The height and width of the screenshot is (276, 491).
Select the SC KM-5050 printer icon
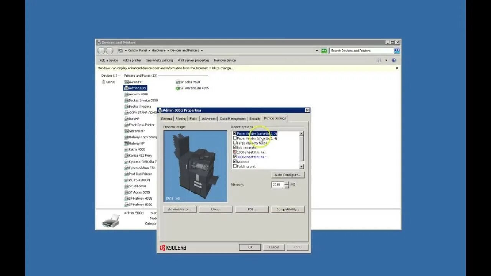tap(126, 186)
